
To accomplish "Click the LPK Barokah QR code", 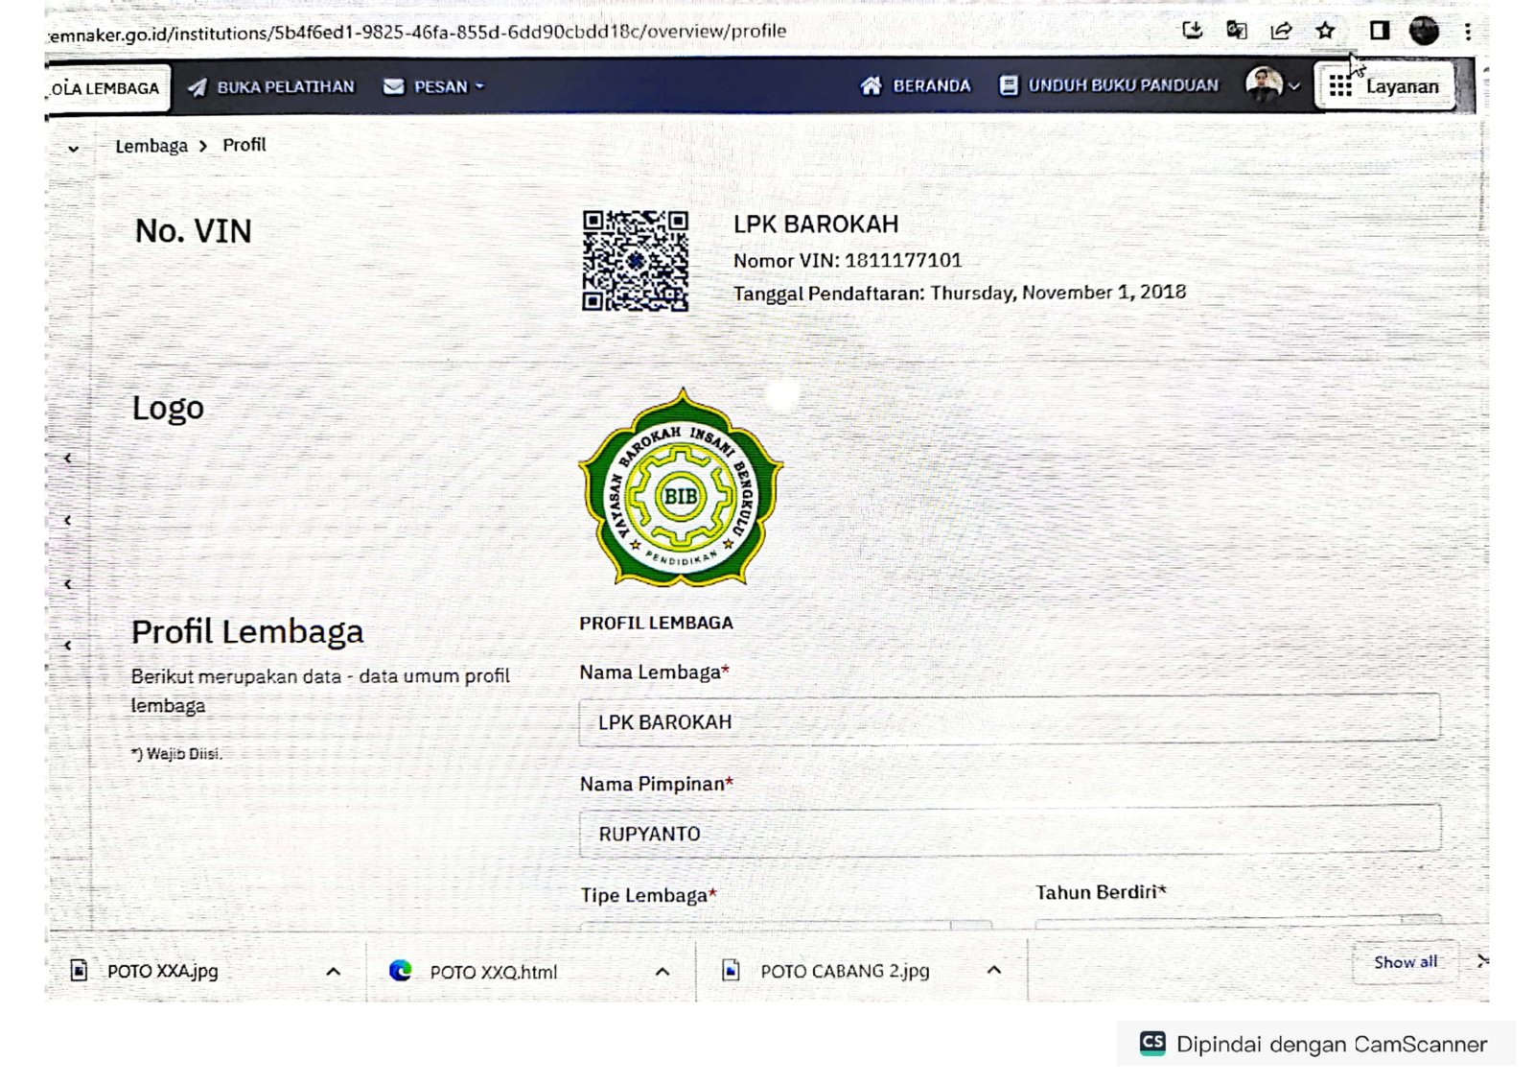I will 635,261.
